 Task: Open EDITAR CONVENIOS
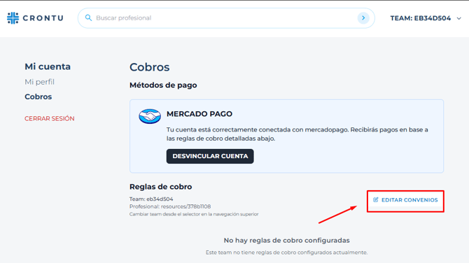pos(405,200)
